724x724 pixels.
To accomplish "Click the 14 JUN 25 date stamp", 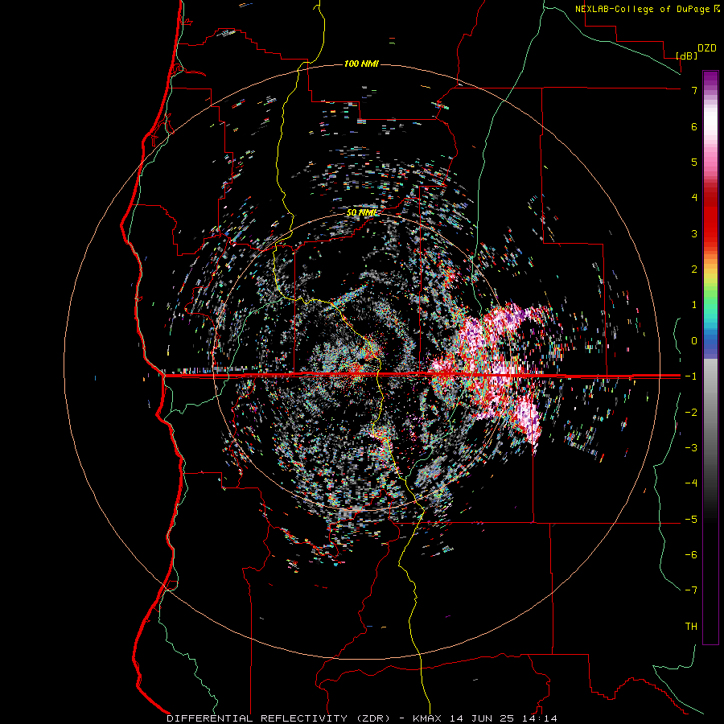I will coord(483,718).
